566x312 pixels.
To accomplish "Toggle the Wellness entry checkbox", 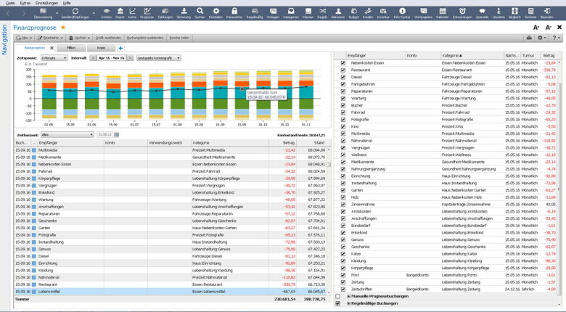I will tap(343, 155).
